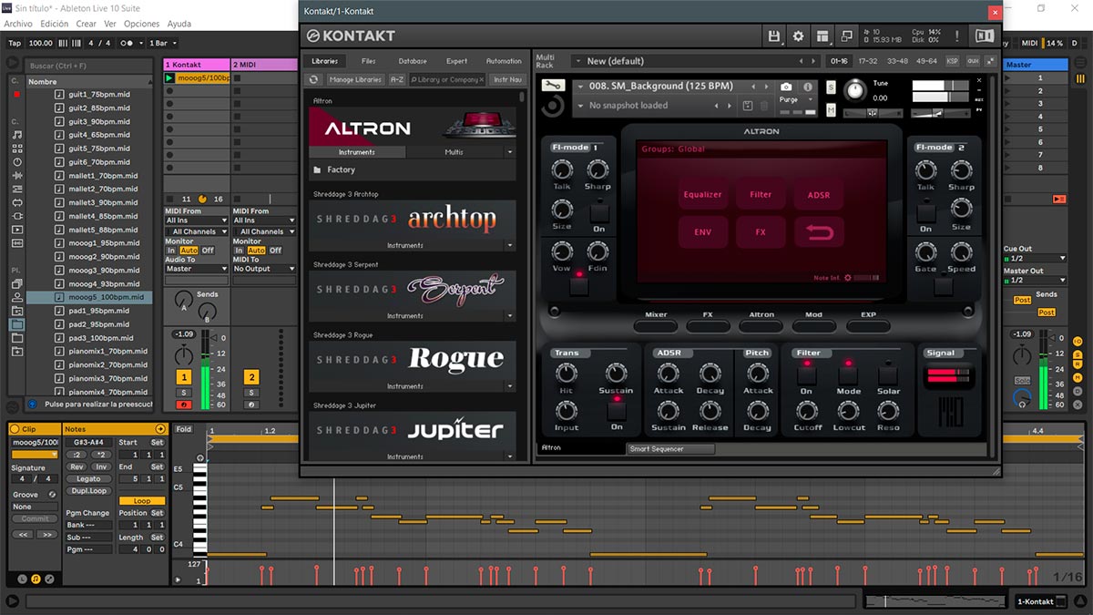Toggle Fl-mode 1 On button
Viewport: 1093px width, 615px height.
[x=598, y=213]
